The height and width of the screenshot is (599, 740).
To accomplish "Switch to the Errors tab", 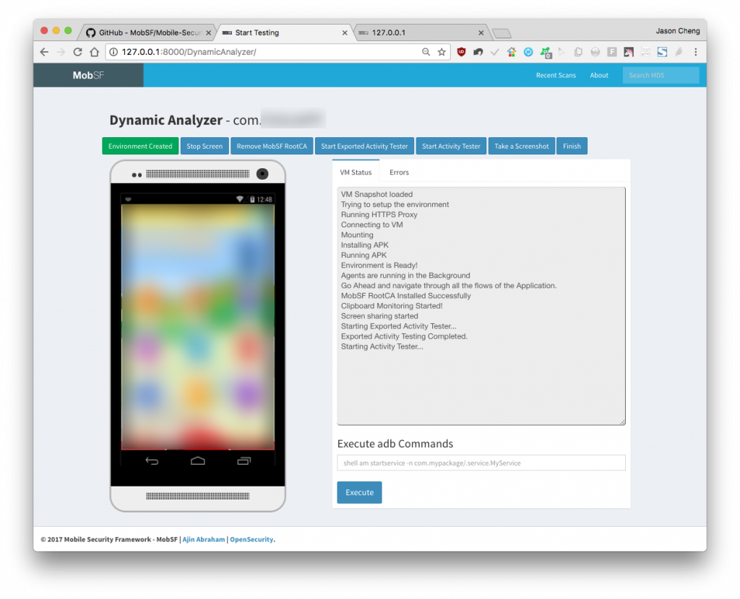I will (x=399, y=172).
